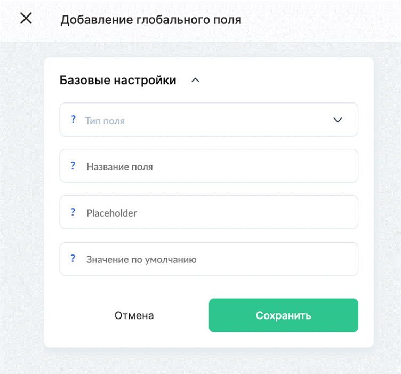
Task: Click the 'Добавление глобального поля' header title
Action: click(x=151, y=20)
